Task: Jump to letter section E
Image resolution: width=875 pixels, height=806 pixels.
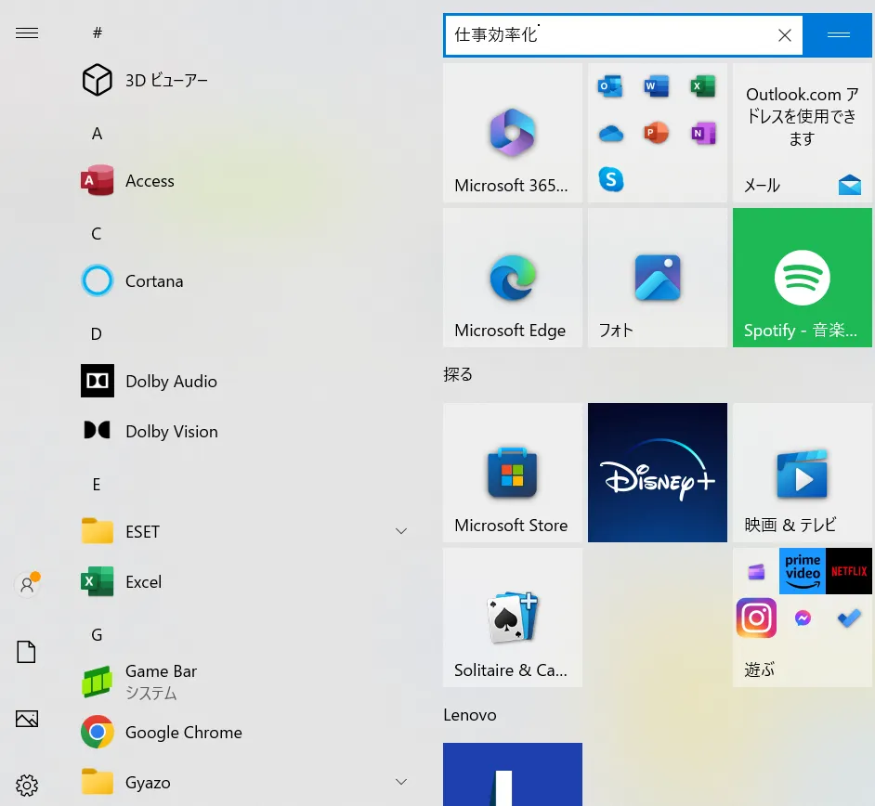Action: pyautogui.click(x=97, y=484)
